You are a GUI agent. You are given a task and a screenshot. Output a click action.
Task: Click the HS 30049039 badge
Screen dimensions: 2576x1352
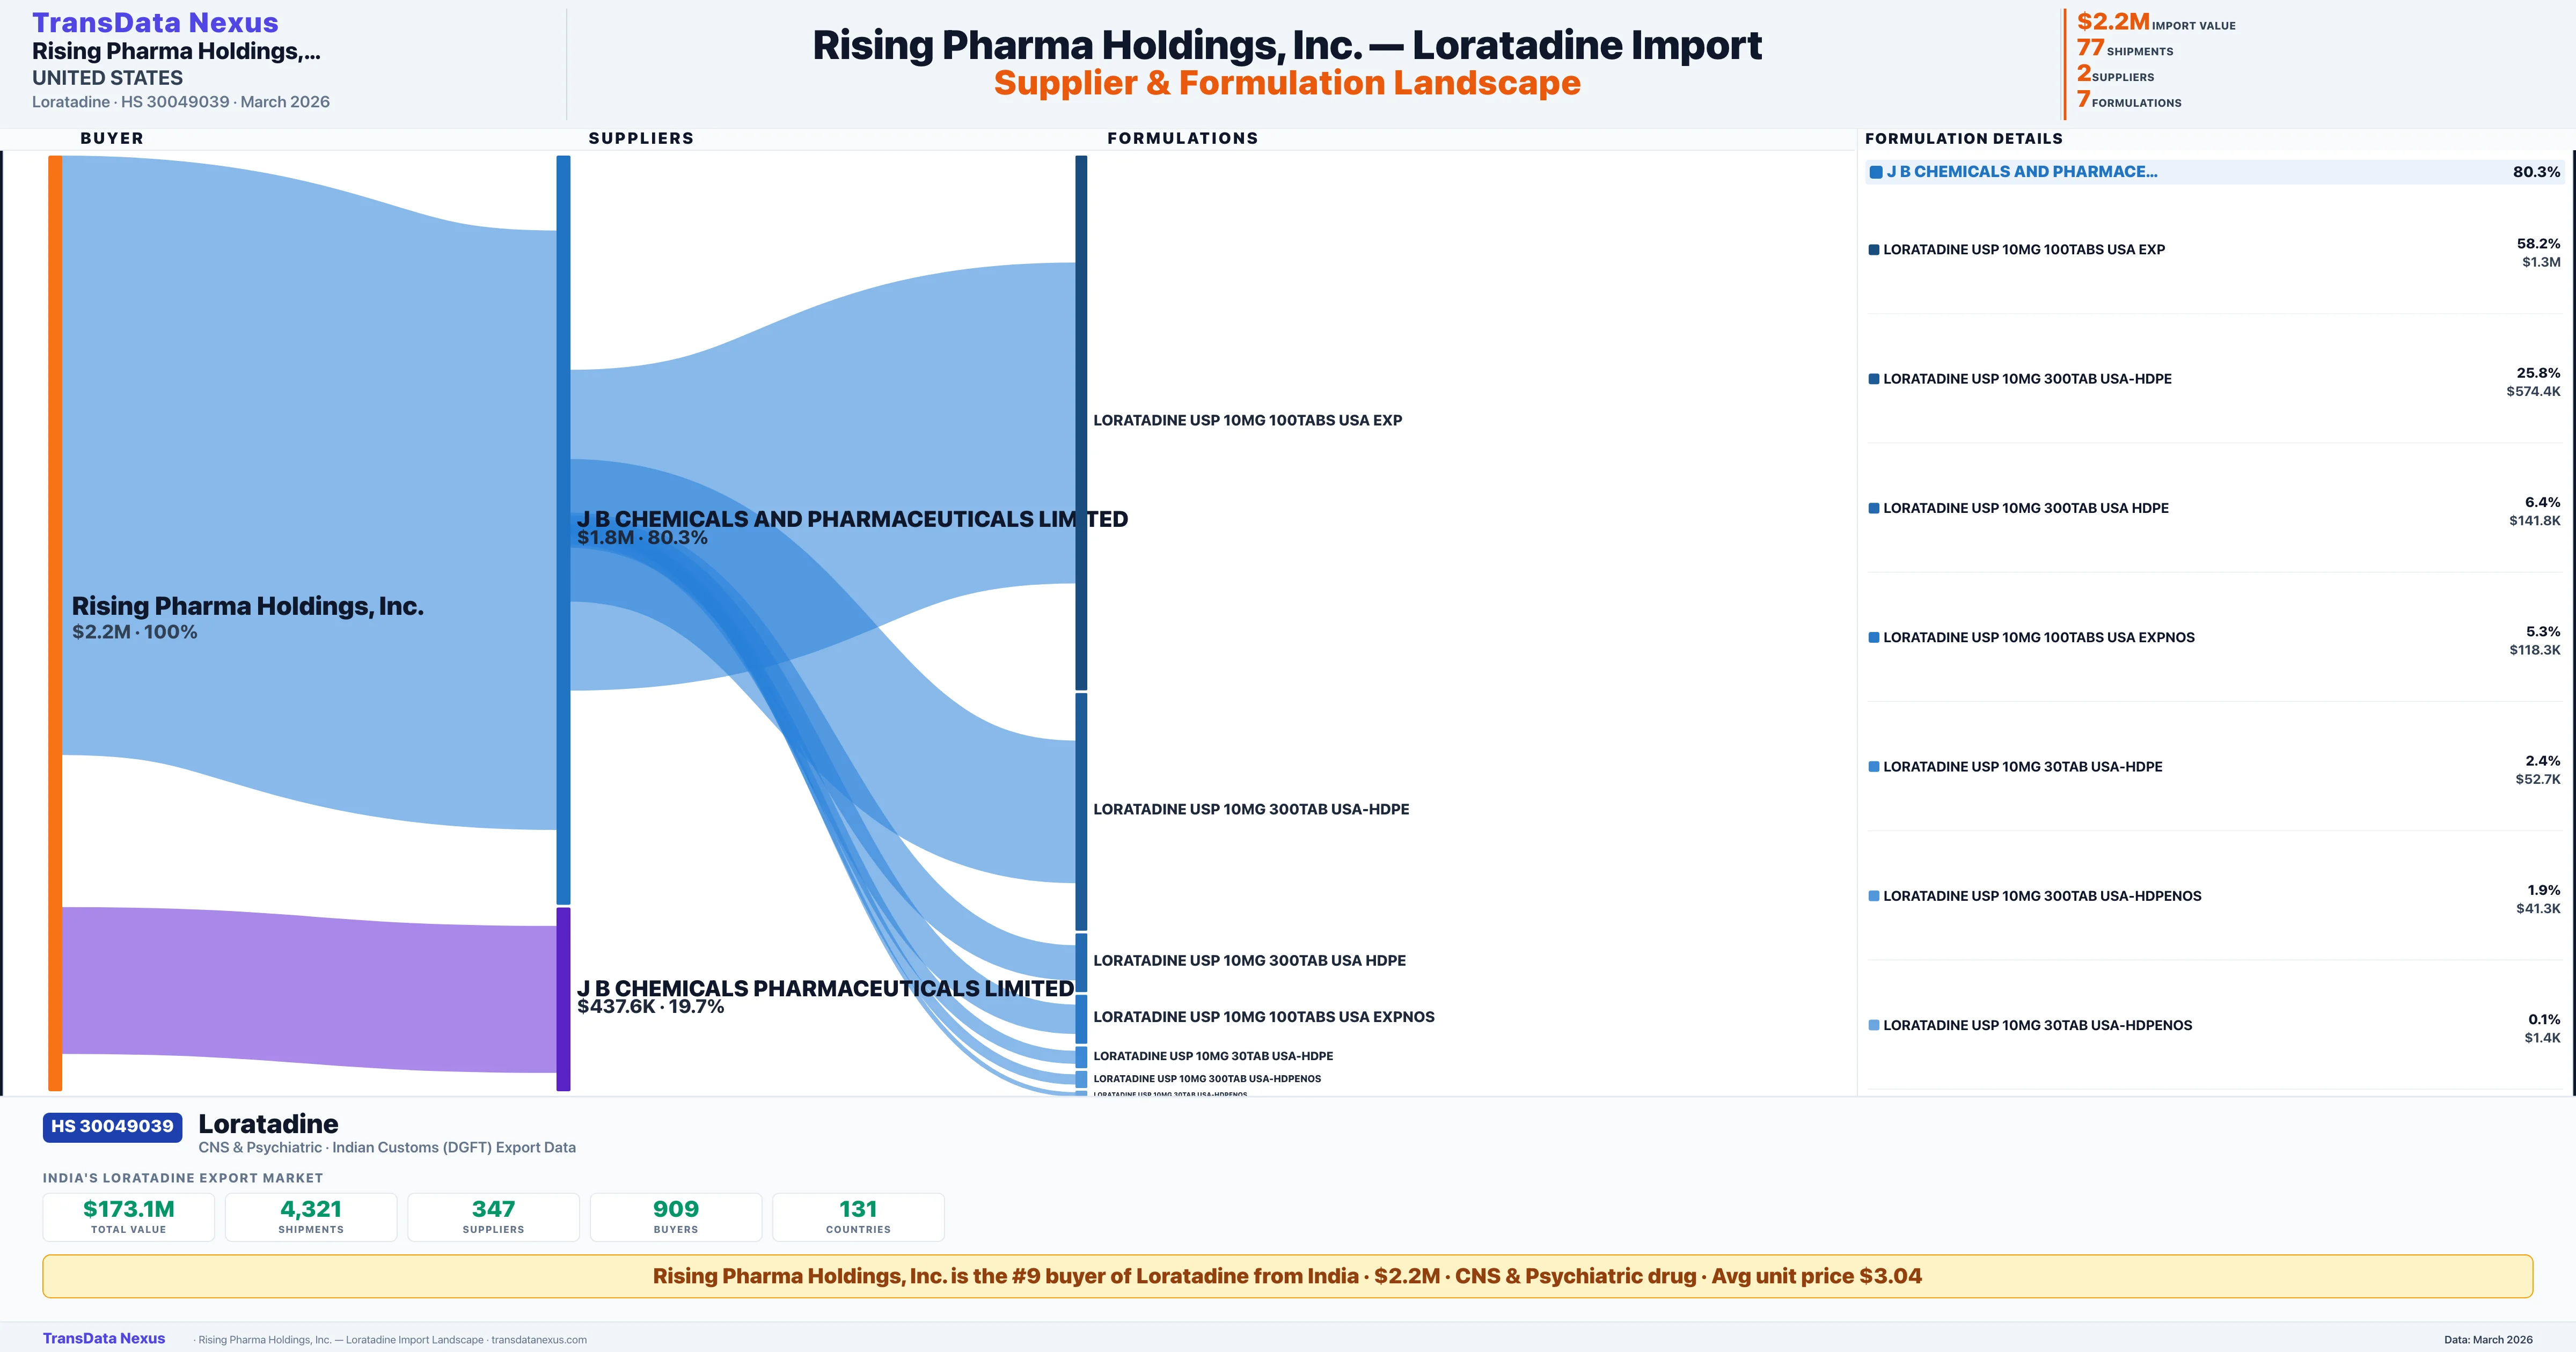[111, 1126]
